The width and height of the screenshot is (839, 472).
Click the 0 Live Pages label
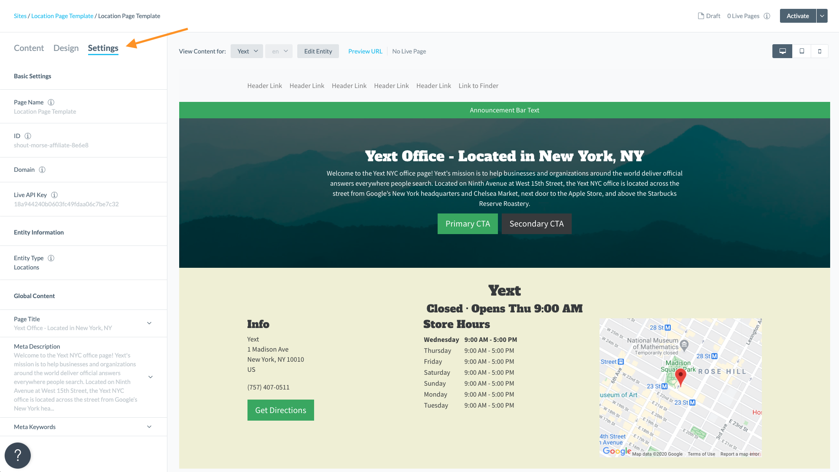[743, 16]
